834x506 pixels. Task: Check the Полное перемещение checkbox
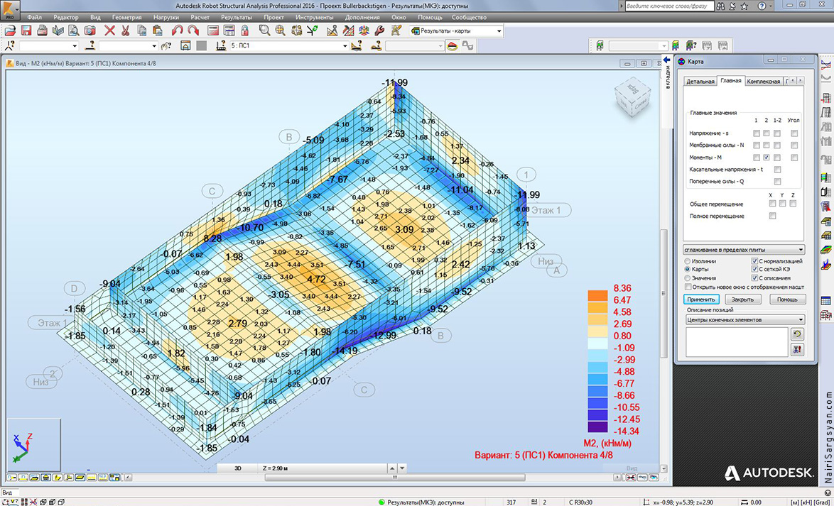click(772, 216)
